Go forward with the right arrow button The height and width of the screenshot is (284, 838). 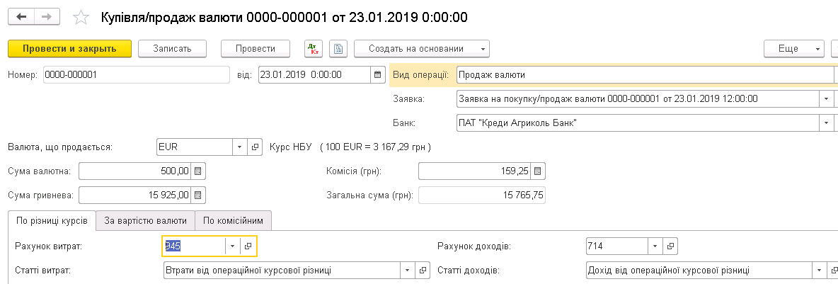click(47, 17)
